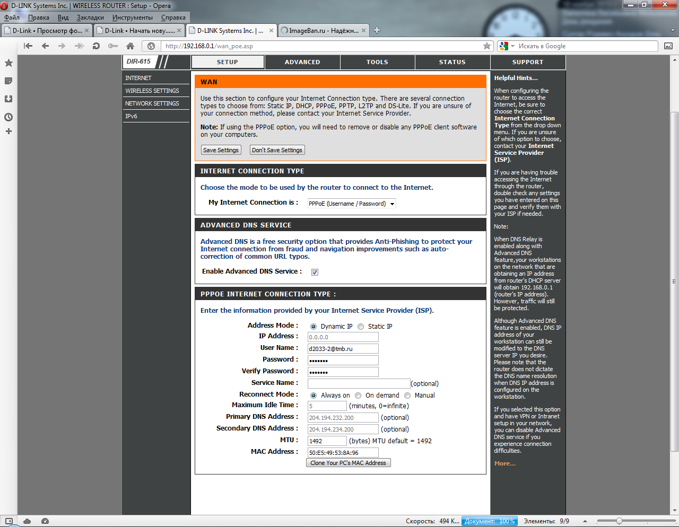Go back with the Back arrow

pos(45,46)
